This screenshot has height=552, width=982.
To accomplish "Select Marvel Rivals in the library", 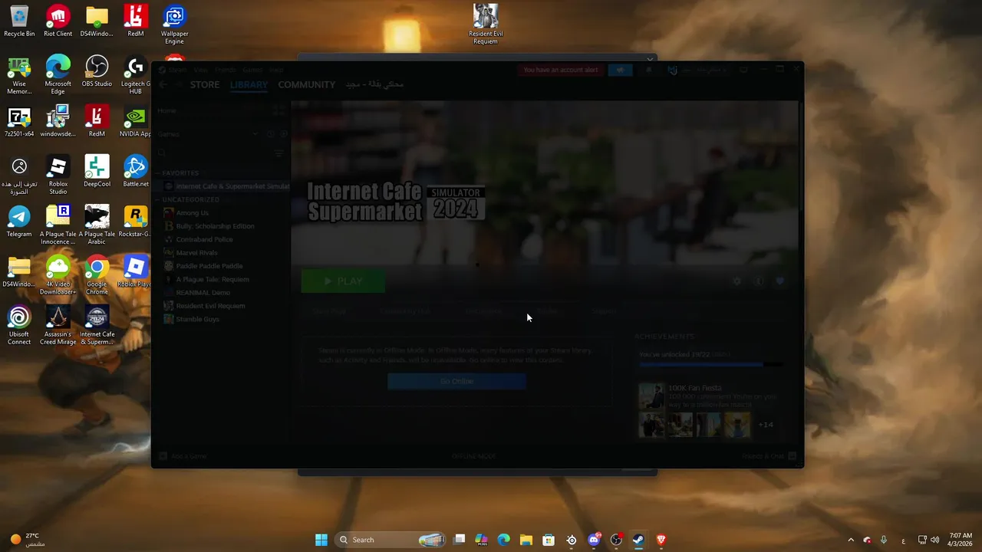I will point(196,252).
